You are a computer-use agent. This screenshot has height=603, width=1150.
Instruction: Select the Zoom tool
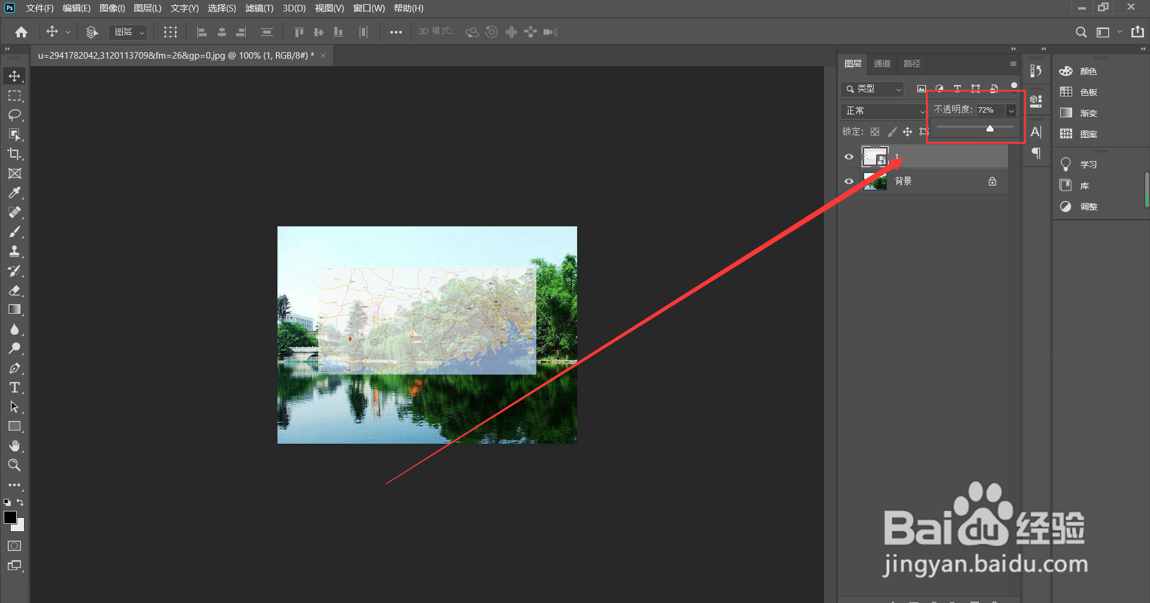click(x=14, y=465)
